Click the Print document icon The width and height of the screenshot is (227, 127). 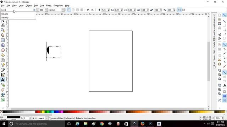pos(220,28)
